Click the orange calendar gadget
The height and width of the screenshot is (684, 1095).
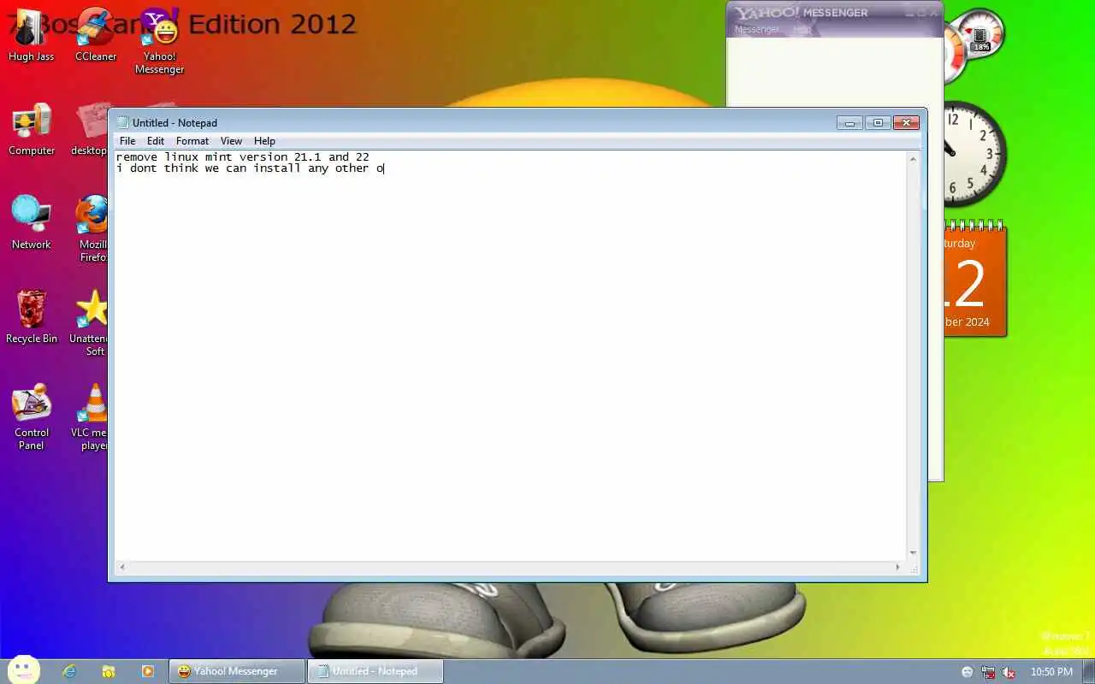pyautogui.click(x=975, y=279)
